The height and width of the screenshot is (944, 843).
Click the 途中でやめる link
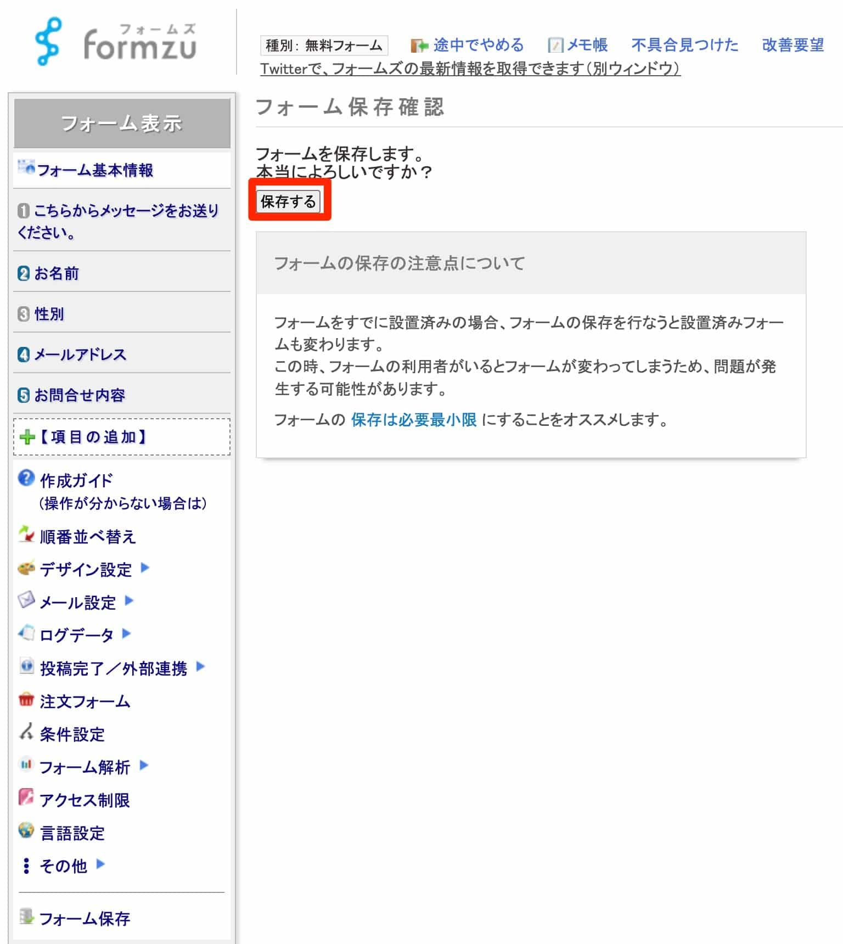pos(479,45)
